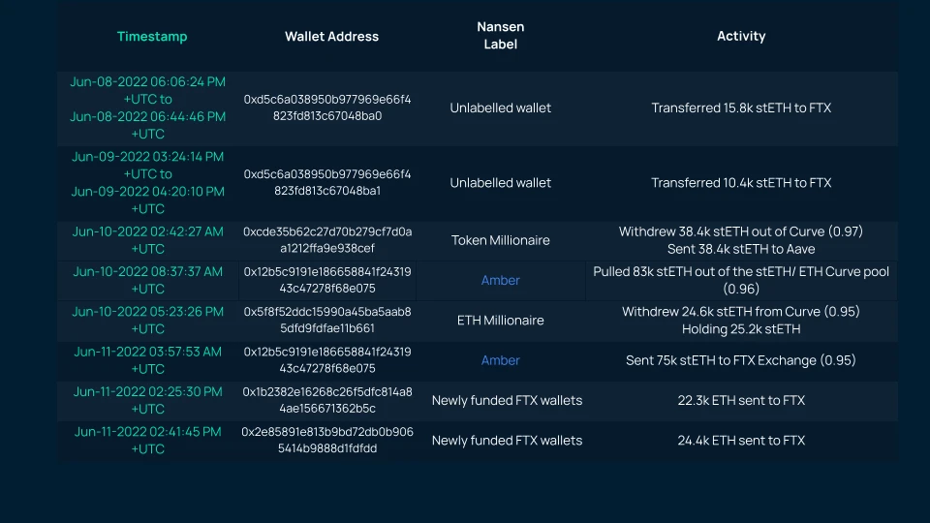The height and width of the screenshot is (523, 930).
Task: Click the Jun-09-2022 03:24:14 PM timestamp
Action: tap(147, 157)
